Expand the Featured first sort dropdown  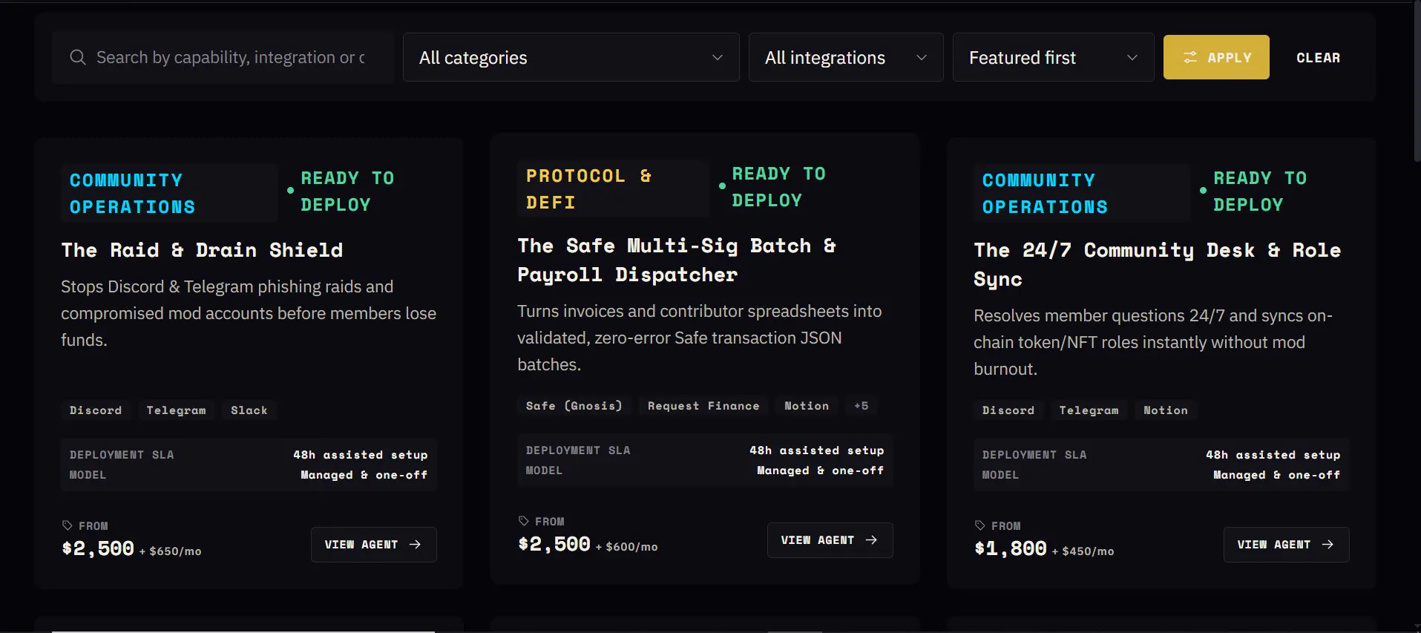pos(1054,57)
